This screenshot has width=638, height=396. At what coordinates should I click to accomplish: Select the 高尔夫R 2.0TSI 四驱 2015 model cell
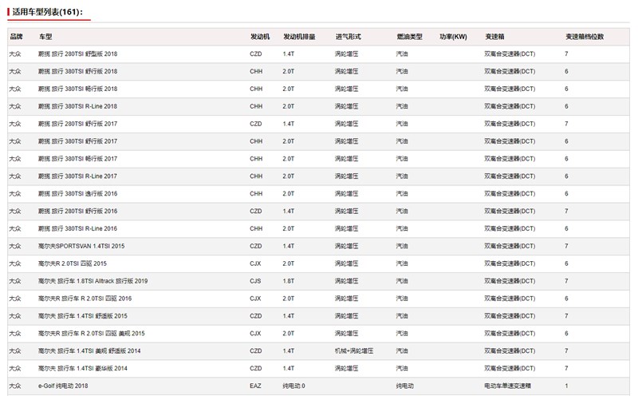pyautogui.click(x=73, y=263)
